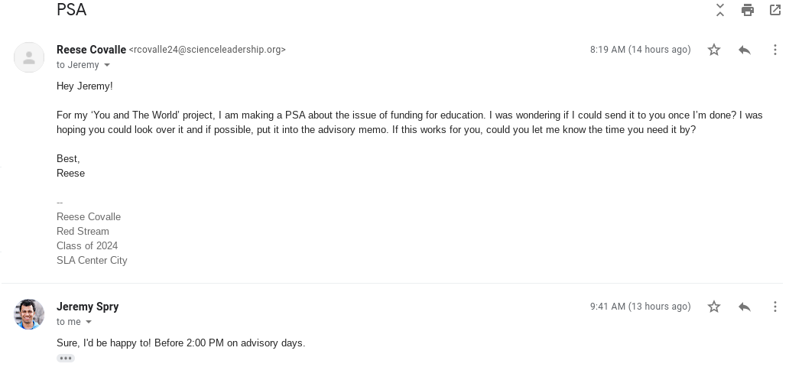The image size is (789, 367).
Task: Star Jeremy Spry's reply
Action: point(714,307)
